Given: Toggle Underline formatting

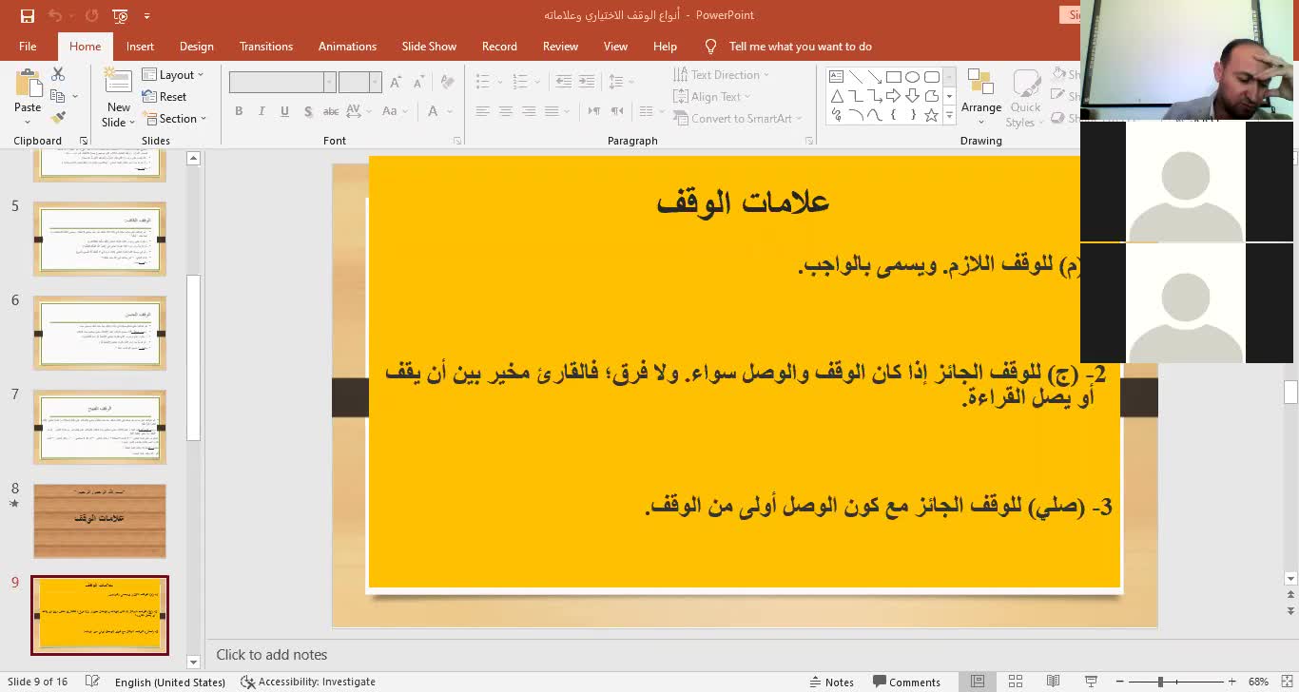Looking at the screenshot, I should (284, 111).
